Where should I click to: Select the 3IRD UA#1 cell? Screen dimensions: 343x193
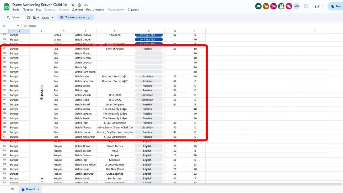pos(115,95)
